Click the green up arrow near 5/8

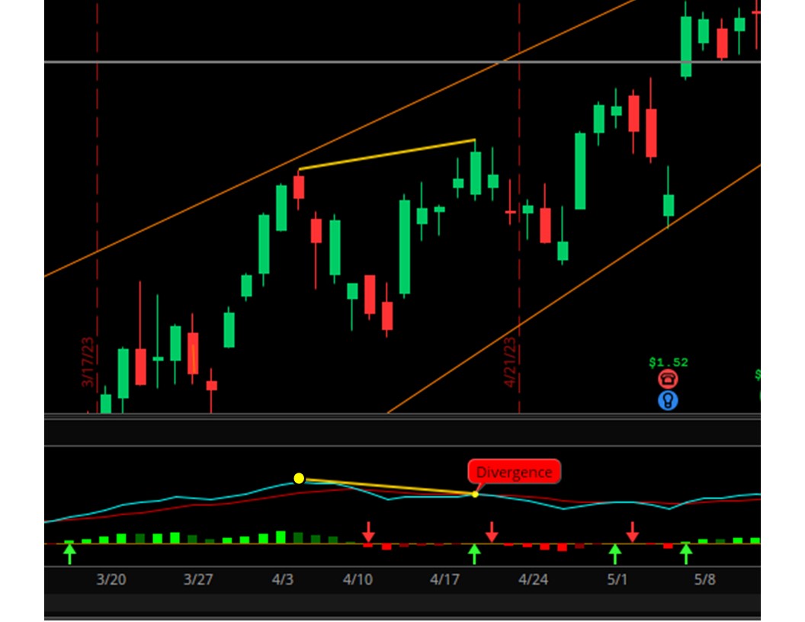(686, 554)
